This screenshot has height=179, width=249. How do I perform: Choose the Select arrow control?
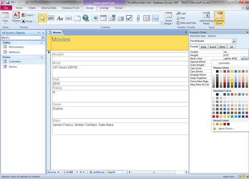43,18
